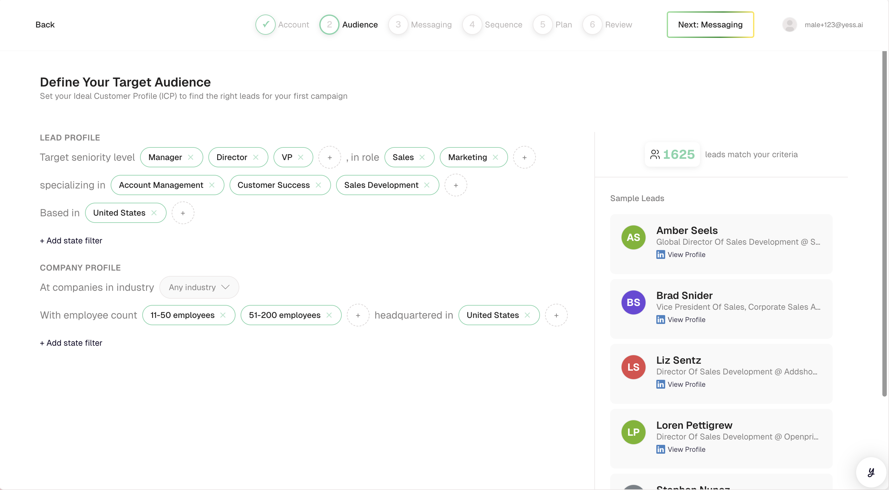
Task: Click plus icon to add seniority level
Action: click(329, 157)
